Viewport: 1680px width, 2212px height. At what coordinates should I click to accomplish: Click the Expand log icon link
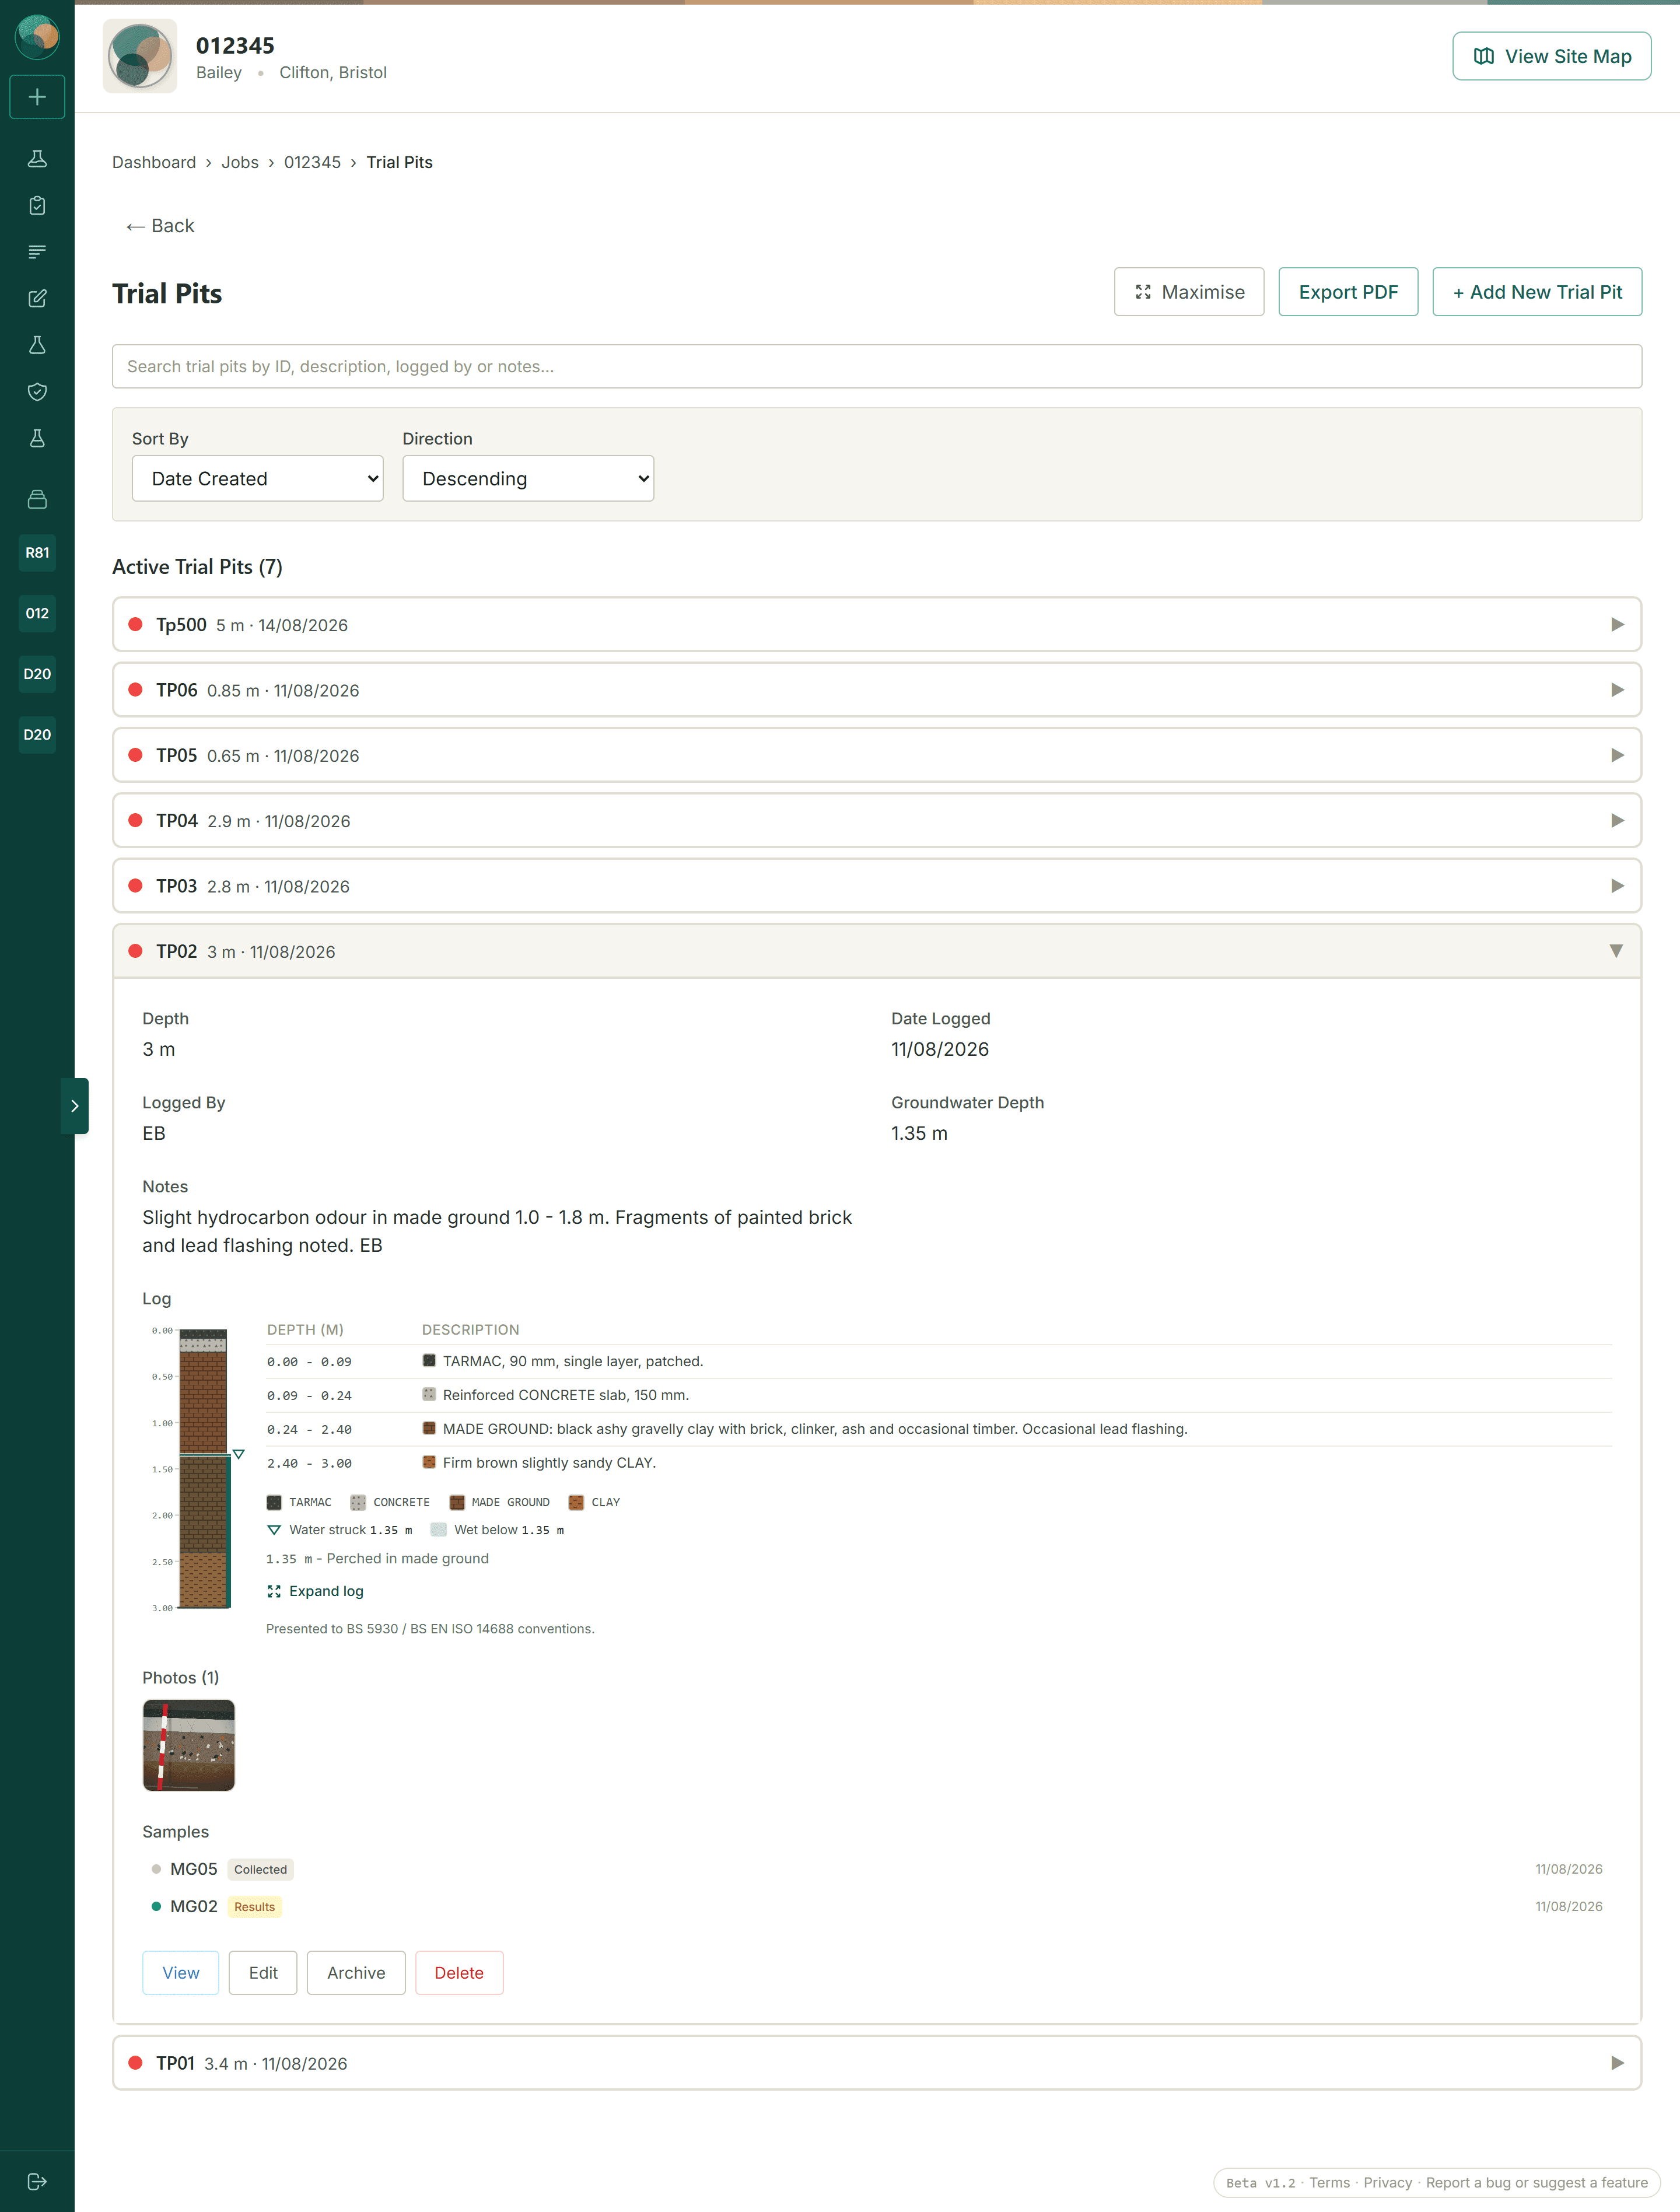click(x=315, y=1590)
